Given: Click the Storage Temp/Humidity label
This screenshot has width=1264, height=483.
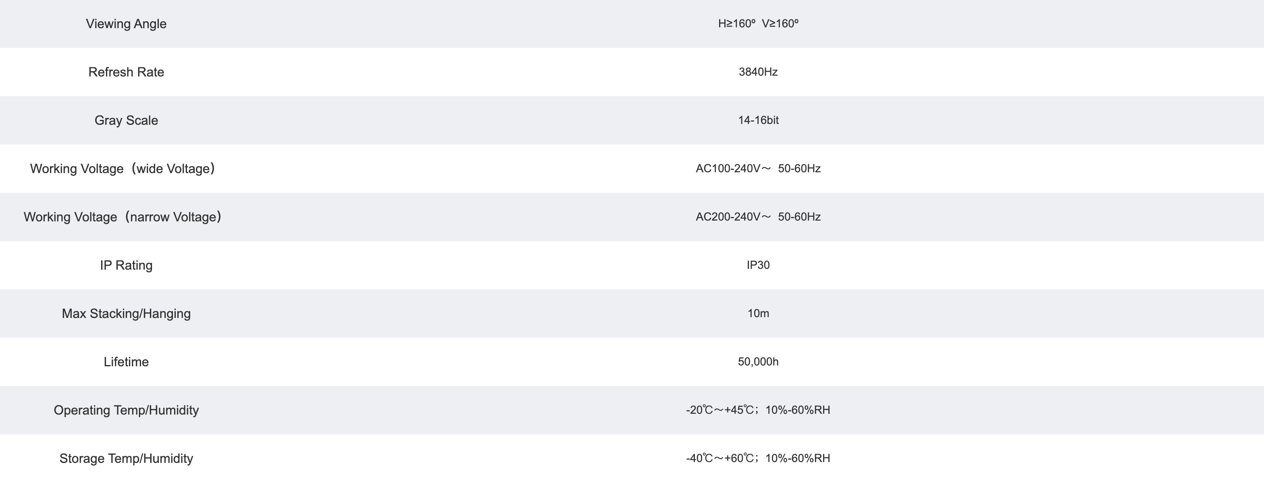Looking at the screenshot, I should pyautogui.click(x=126, y=458).
